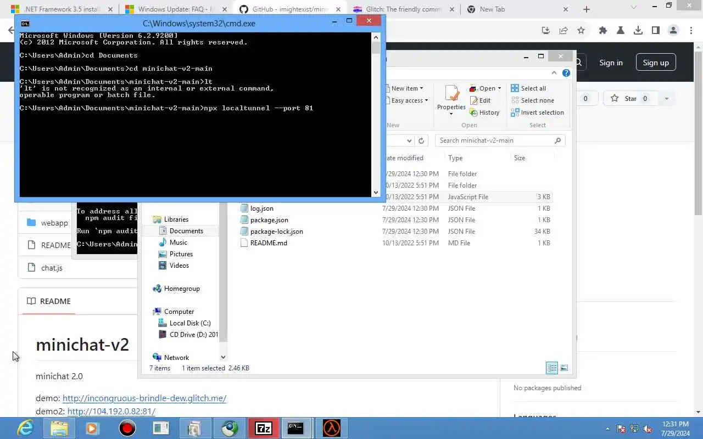
Task: Select the README.md file in Explorer
Action: coord(269,243)
